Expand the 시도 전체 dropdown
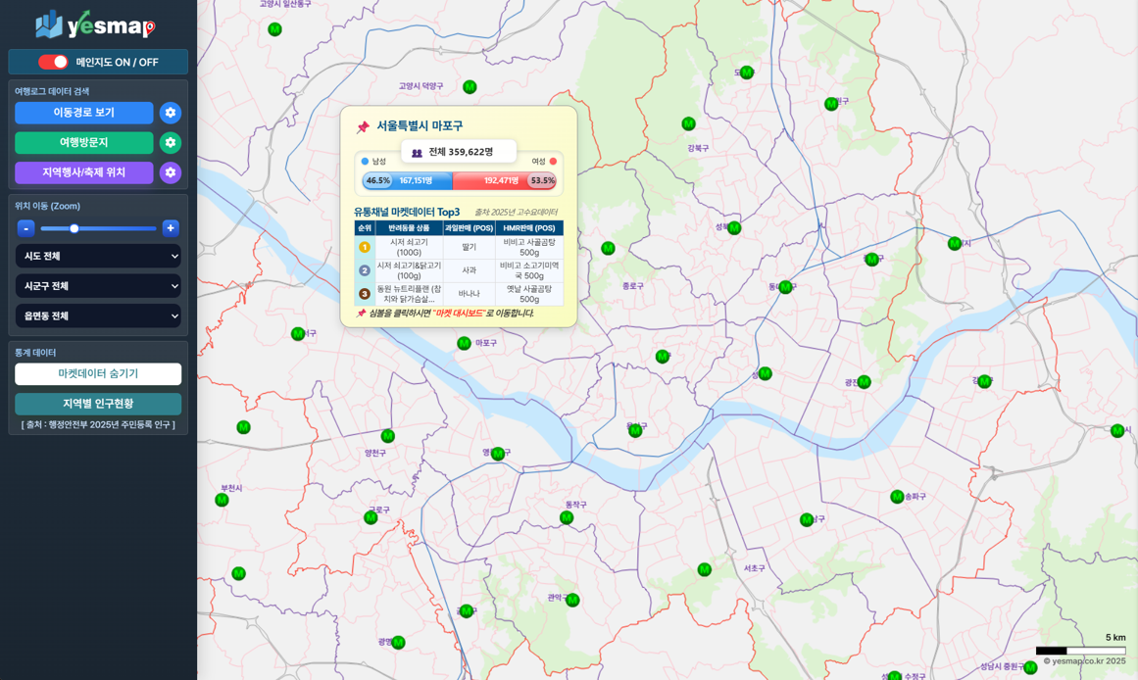 point(98,256)
